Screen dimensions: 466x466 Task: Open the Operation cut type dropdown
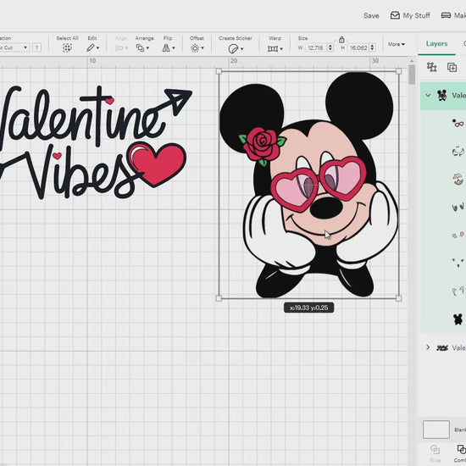click(x=14, y=47)
